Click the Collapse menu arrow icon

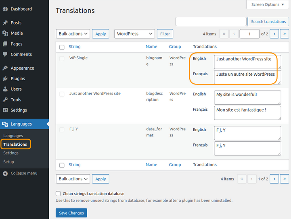coord(5,174)
